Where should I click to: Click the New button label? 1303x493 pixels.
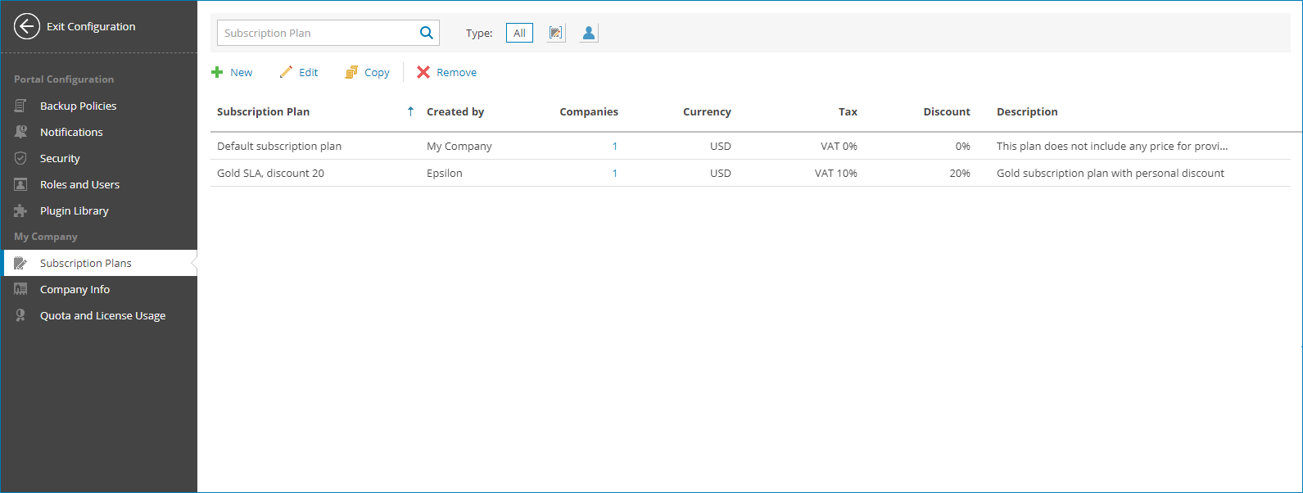241,72
